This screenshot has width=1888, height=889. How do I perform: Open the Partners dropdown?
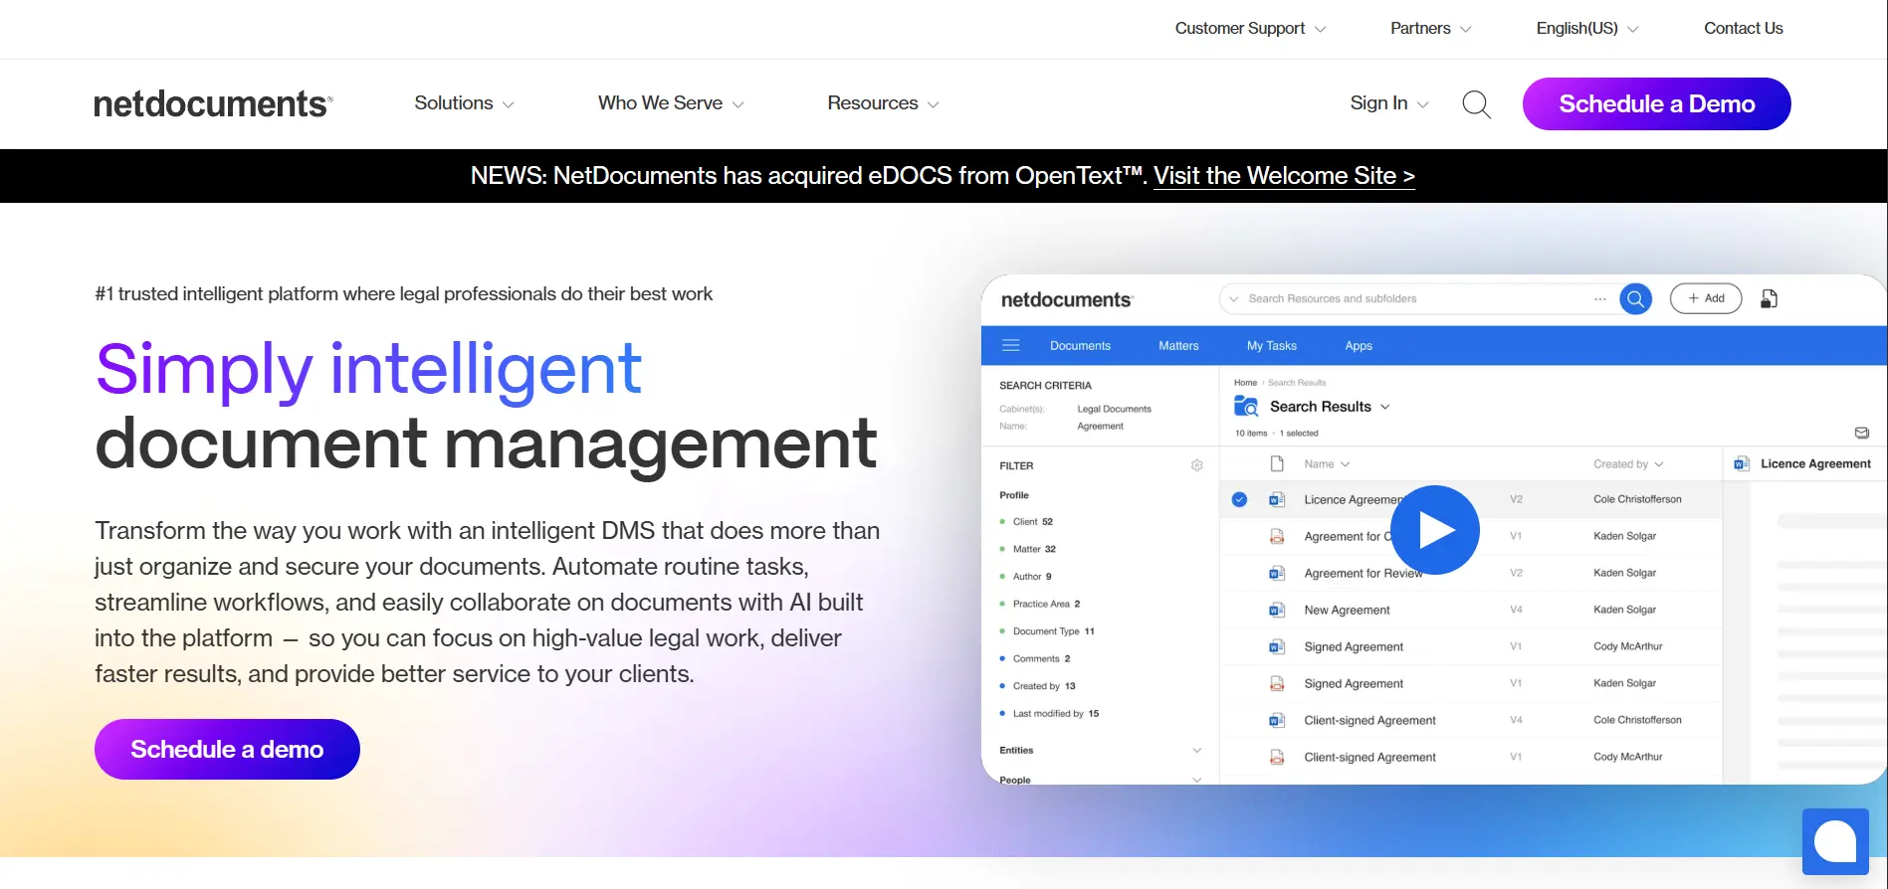[1430, 28]
